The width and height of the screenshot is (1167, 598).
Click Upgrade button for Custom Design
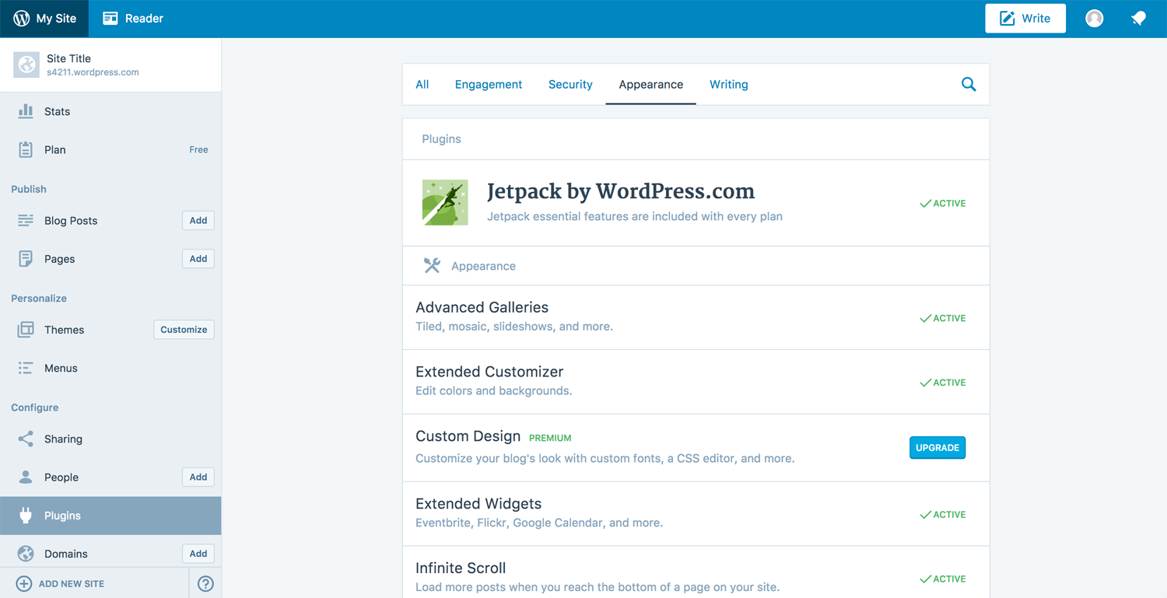coord(937,448)
